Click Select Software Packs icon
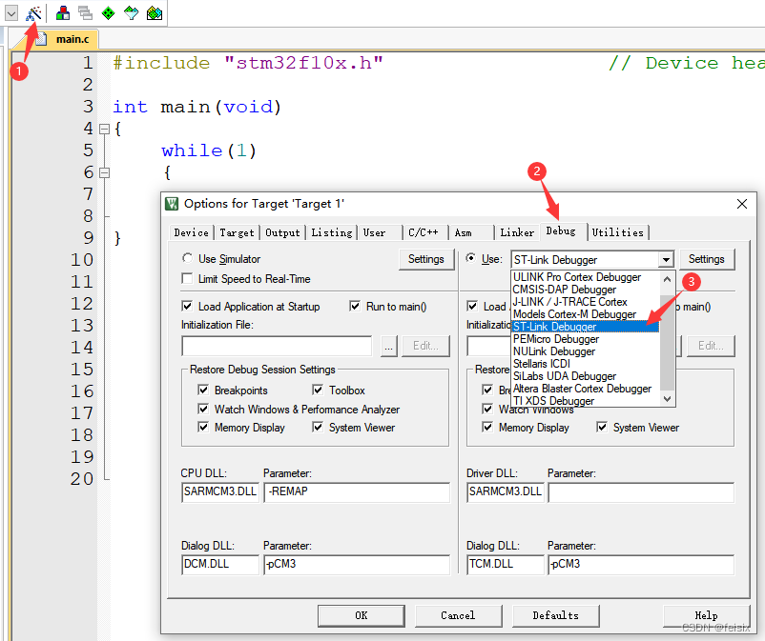 [x=132, y=13]
